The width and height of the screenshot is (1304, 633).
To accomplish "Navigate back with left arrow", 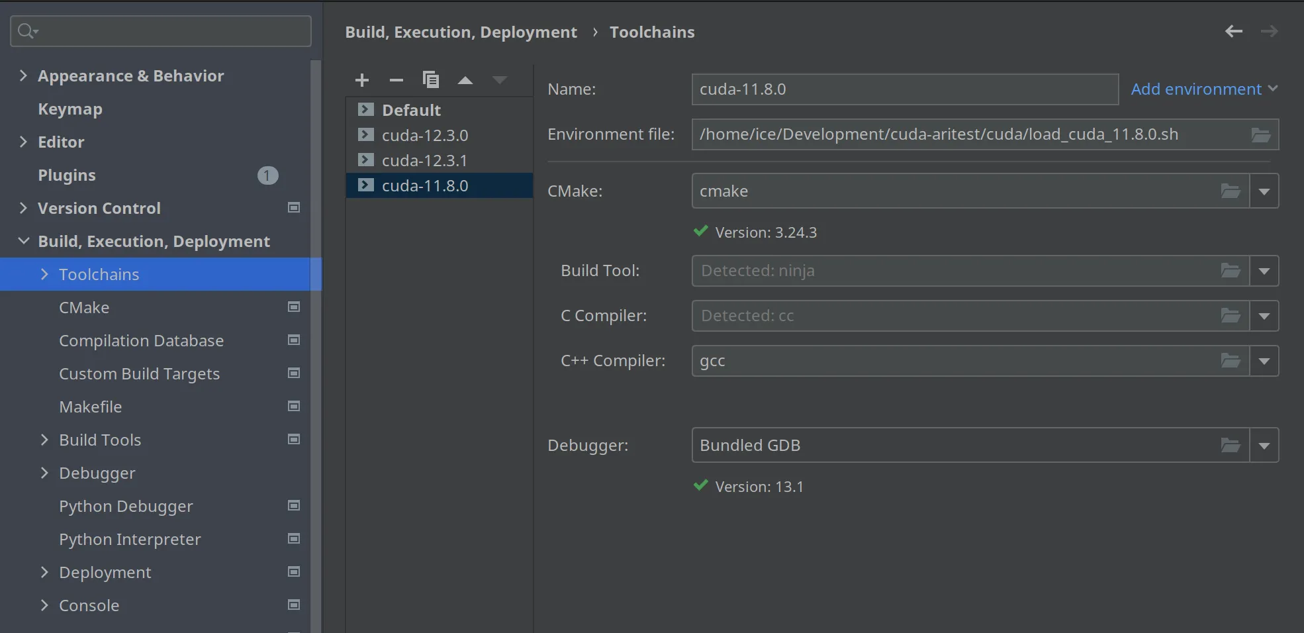I will click(x=1234, y=31).
